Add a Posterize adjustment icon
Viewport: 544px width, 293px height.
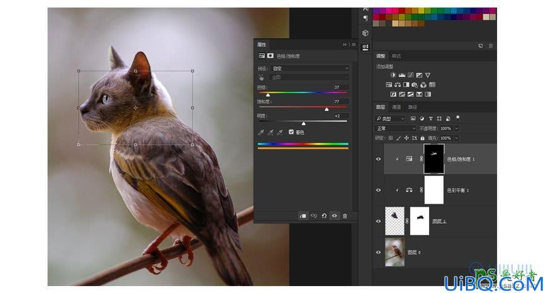tap(402, 94)
